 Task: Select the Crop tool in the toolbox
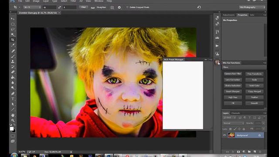coord(13,40)
